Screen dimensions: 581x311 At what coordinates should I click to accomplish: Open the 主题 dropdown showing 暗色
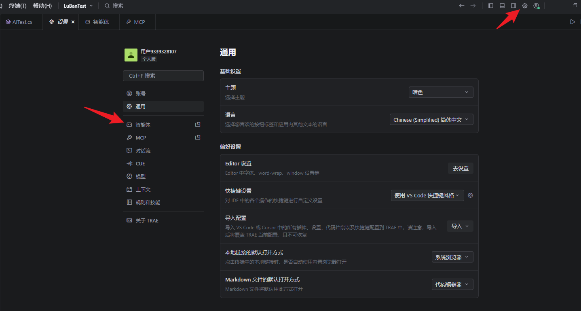pos(441,92)
